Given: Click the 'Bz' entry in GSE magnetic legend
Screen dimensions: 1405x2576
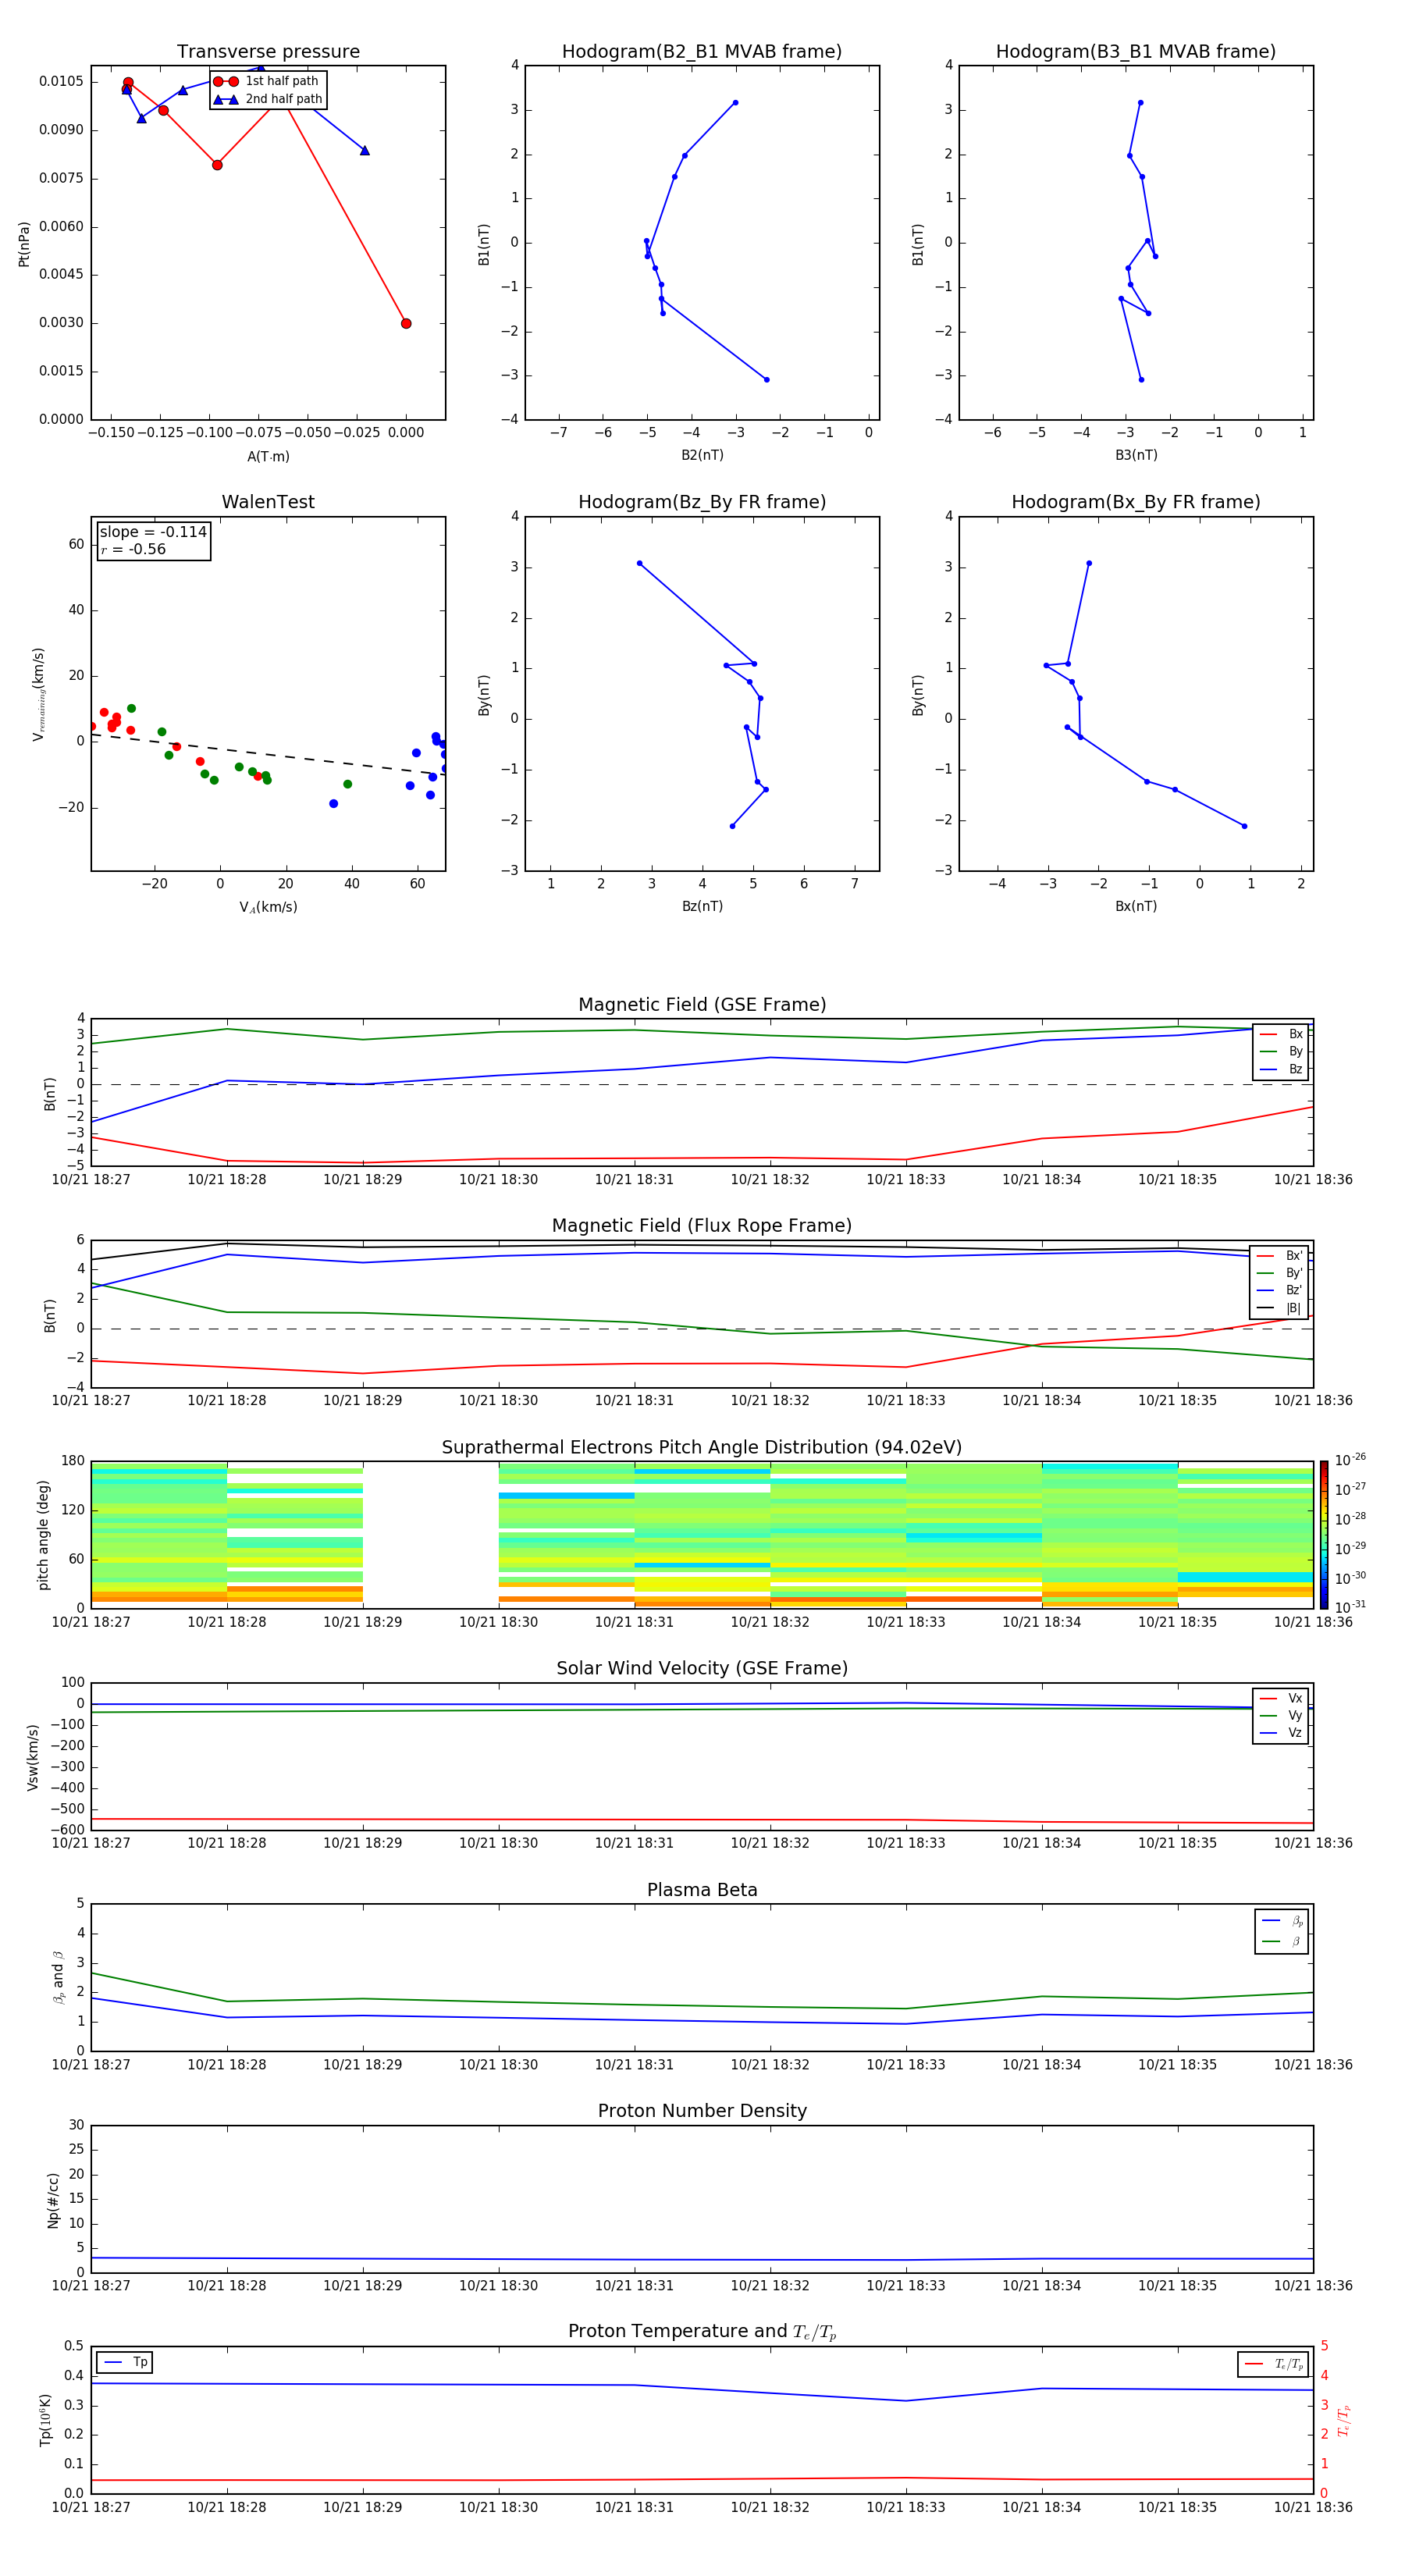Looking at the screenshot, I should pyautogui.click(x=1282, y=1069).
